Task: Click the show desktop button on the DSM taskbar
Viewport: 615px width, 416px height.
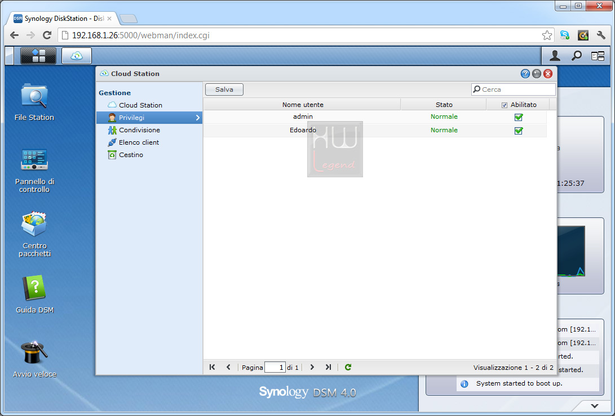Action: [10, 56]
